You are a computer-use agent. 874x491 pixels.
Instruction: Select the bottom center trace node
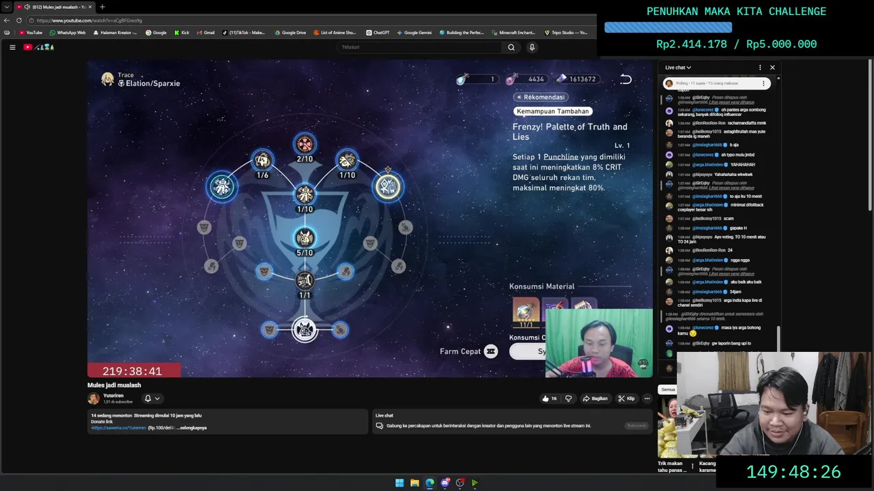click(305, 330)
